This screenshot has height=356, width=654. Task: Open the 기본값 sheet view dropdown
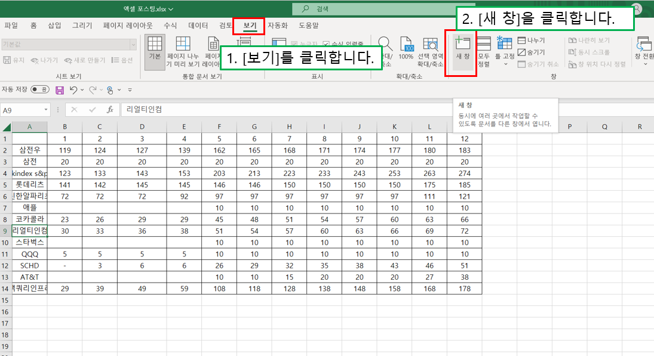tap(133, 44)
